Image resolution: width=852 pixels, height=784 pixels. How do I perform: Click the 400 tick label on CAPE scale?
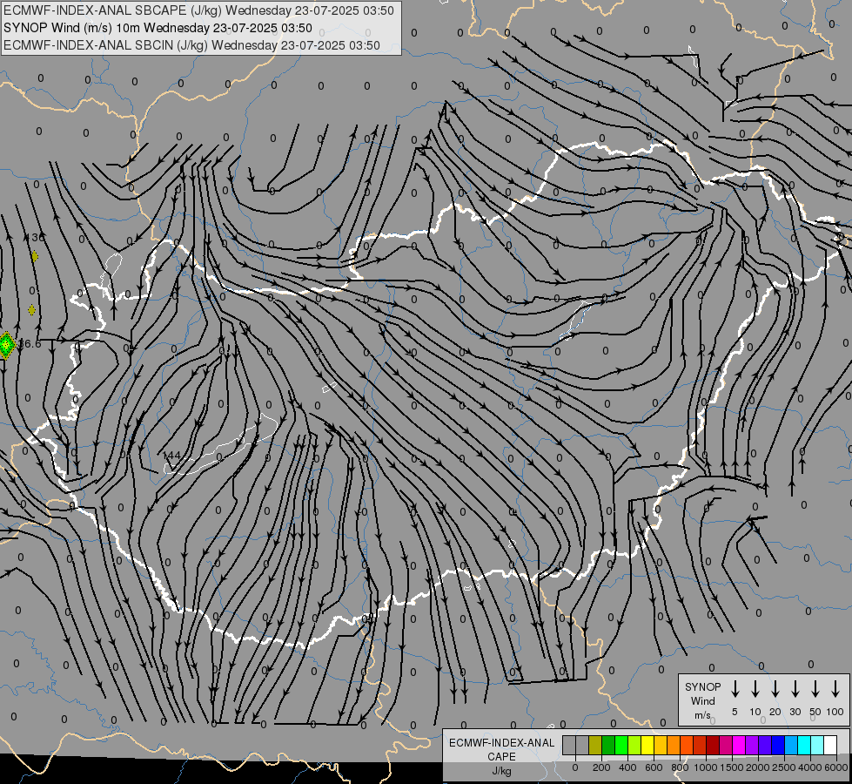[627, 767]
